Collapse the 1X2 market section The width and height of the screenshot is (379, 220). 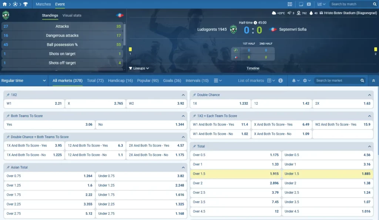coord(183,95)
